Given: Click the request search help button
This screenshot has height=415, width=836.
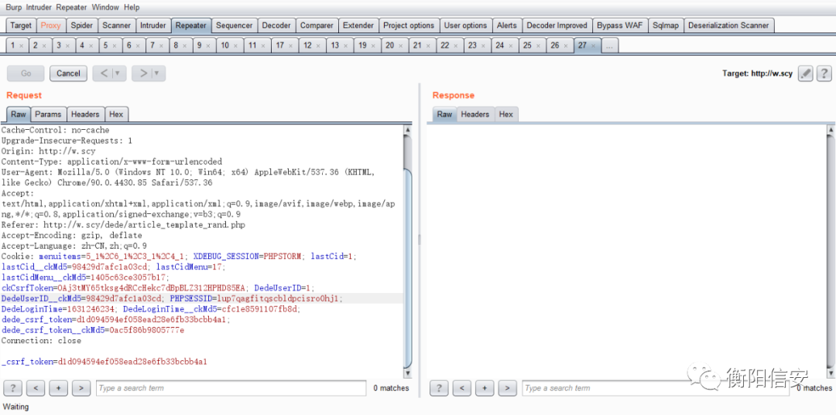Looking at the screenshot, I should pos(12,388).
